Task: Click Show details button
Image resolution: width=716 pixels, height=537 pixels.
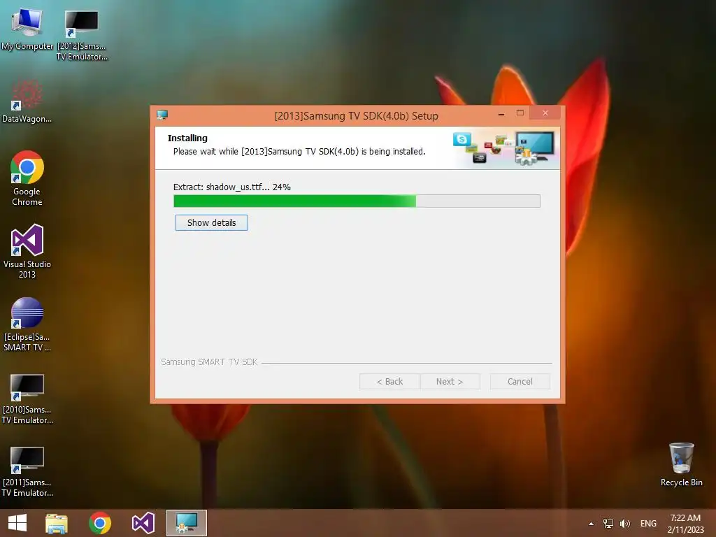Action: pos(211,223)
